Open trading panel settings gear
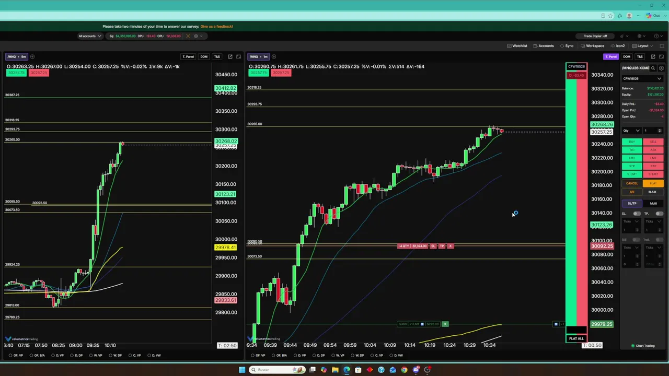 (x=661, y=68)
